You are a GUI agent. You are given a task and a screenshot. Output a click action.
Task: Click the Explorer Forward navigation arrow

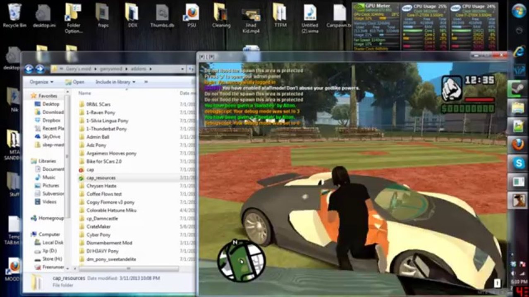tap(40, 69)
